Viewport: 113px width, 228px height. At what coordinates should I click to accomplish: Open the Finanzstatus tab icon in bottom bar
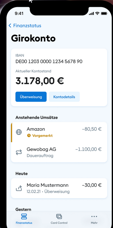click(x=24, y=216)
